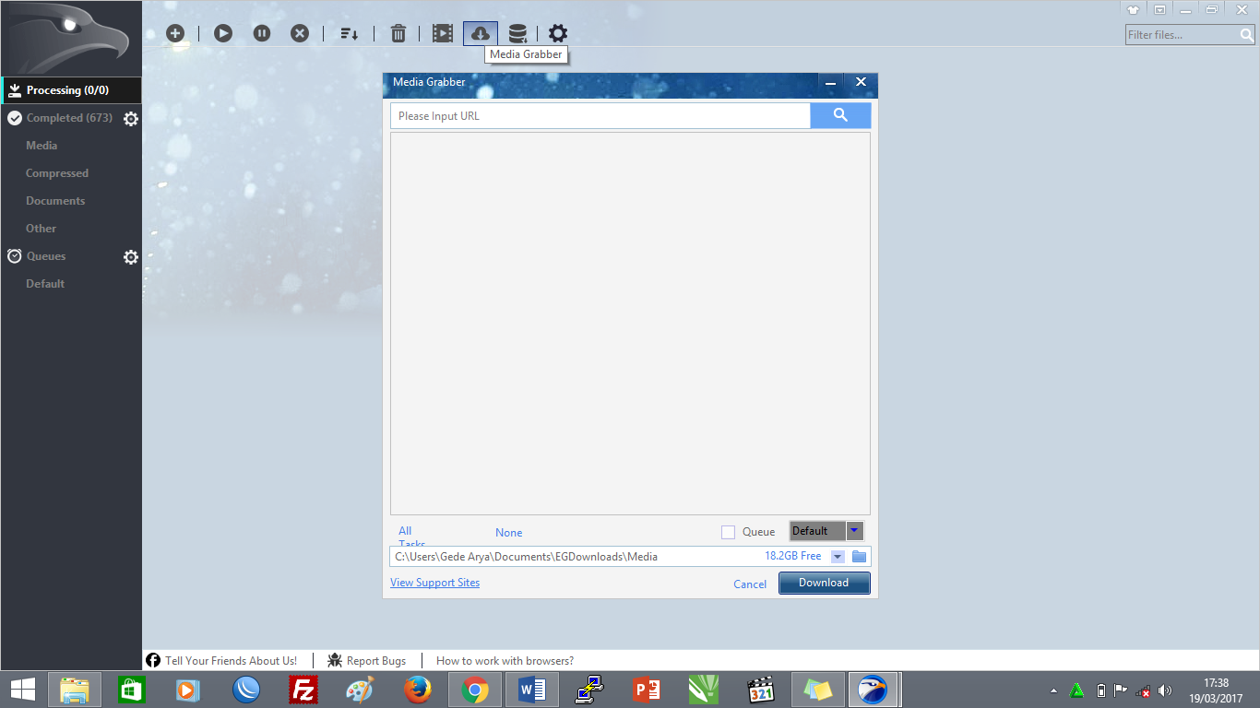The image size is (1260, 708).
Task: Start the selected downloads
Action: pos(223,33)
